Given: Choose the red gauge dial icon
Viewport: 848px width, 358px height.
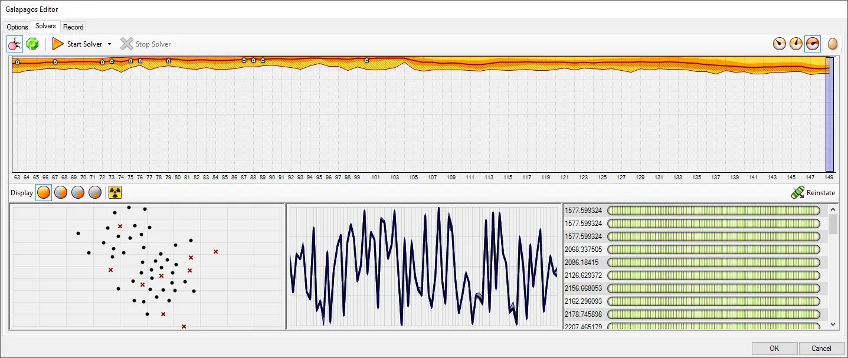Looking at the screenshot, I should [813, 44].
